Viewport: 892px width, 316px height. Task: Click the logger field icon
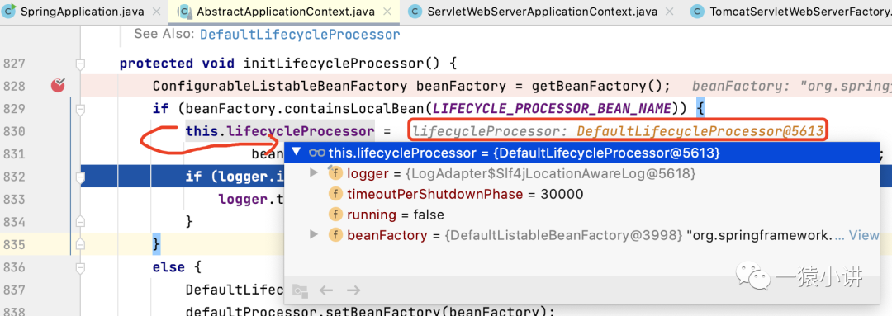coord(335,172)
